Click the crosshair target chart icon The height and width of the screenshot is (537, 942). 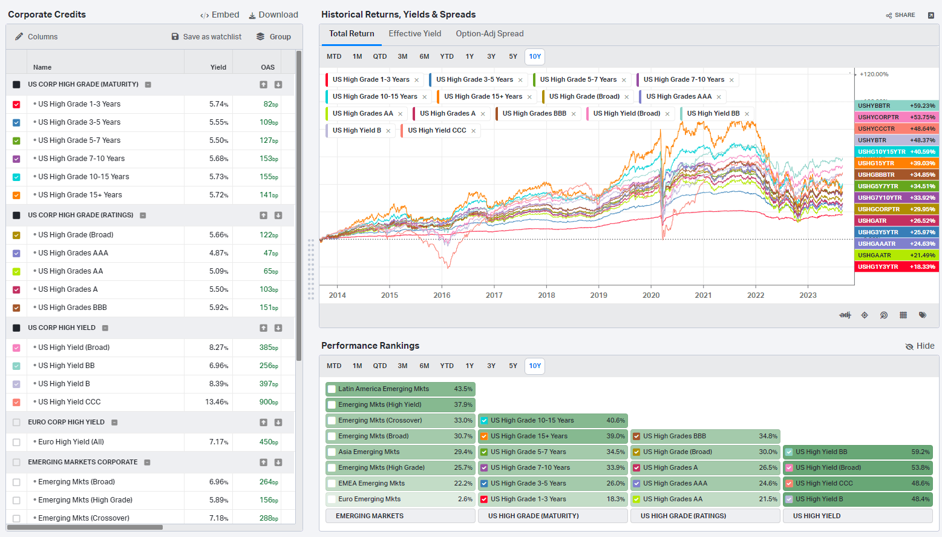tap(865, 315)
